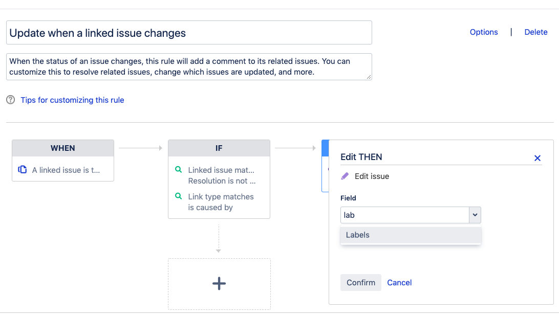559x316 pixels.
Task: Click the rule description text area
Action: (189, 66)
